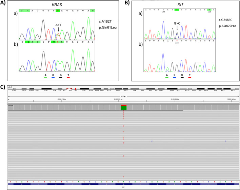
Task: Click the amino acid I block in translation track
Action: [x=141, y=184]
